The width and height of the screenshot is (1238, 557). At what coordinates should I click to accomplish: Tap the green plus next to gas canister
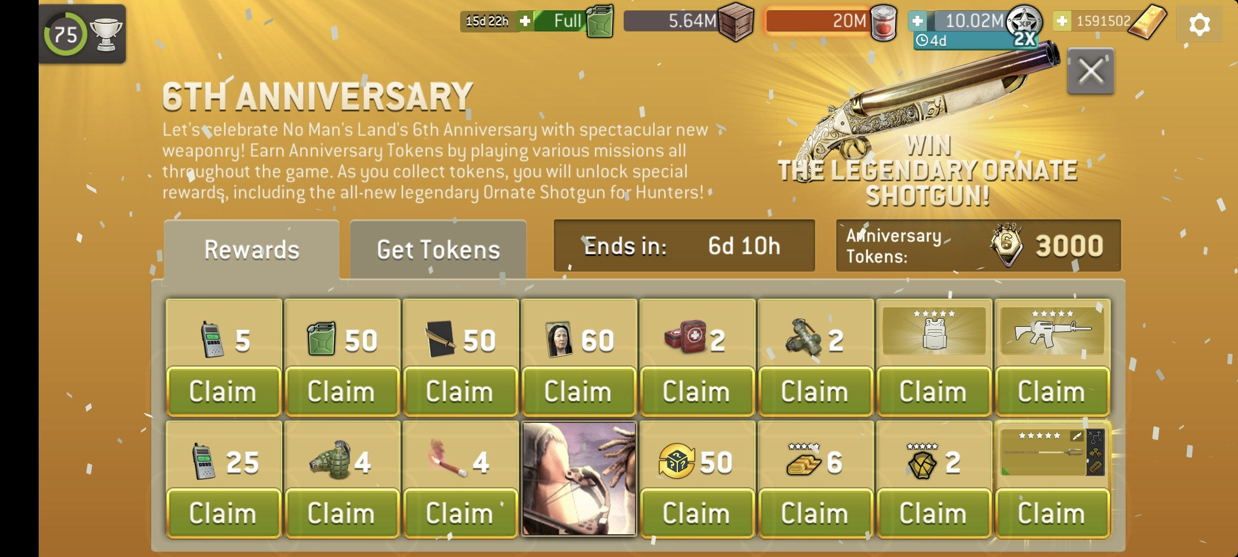click(525, 21)
